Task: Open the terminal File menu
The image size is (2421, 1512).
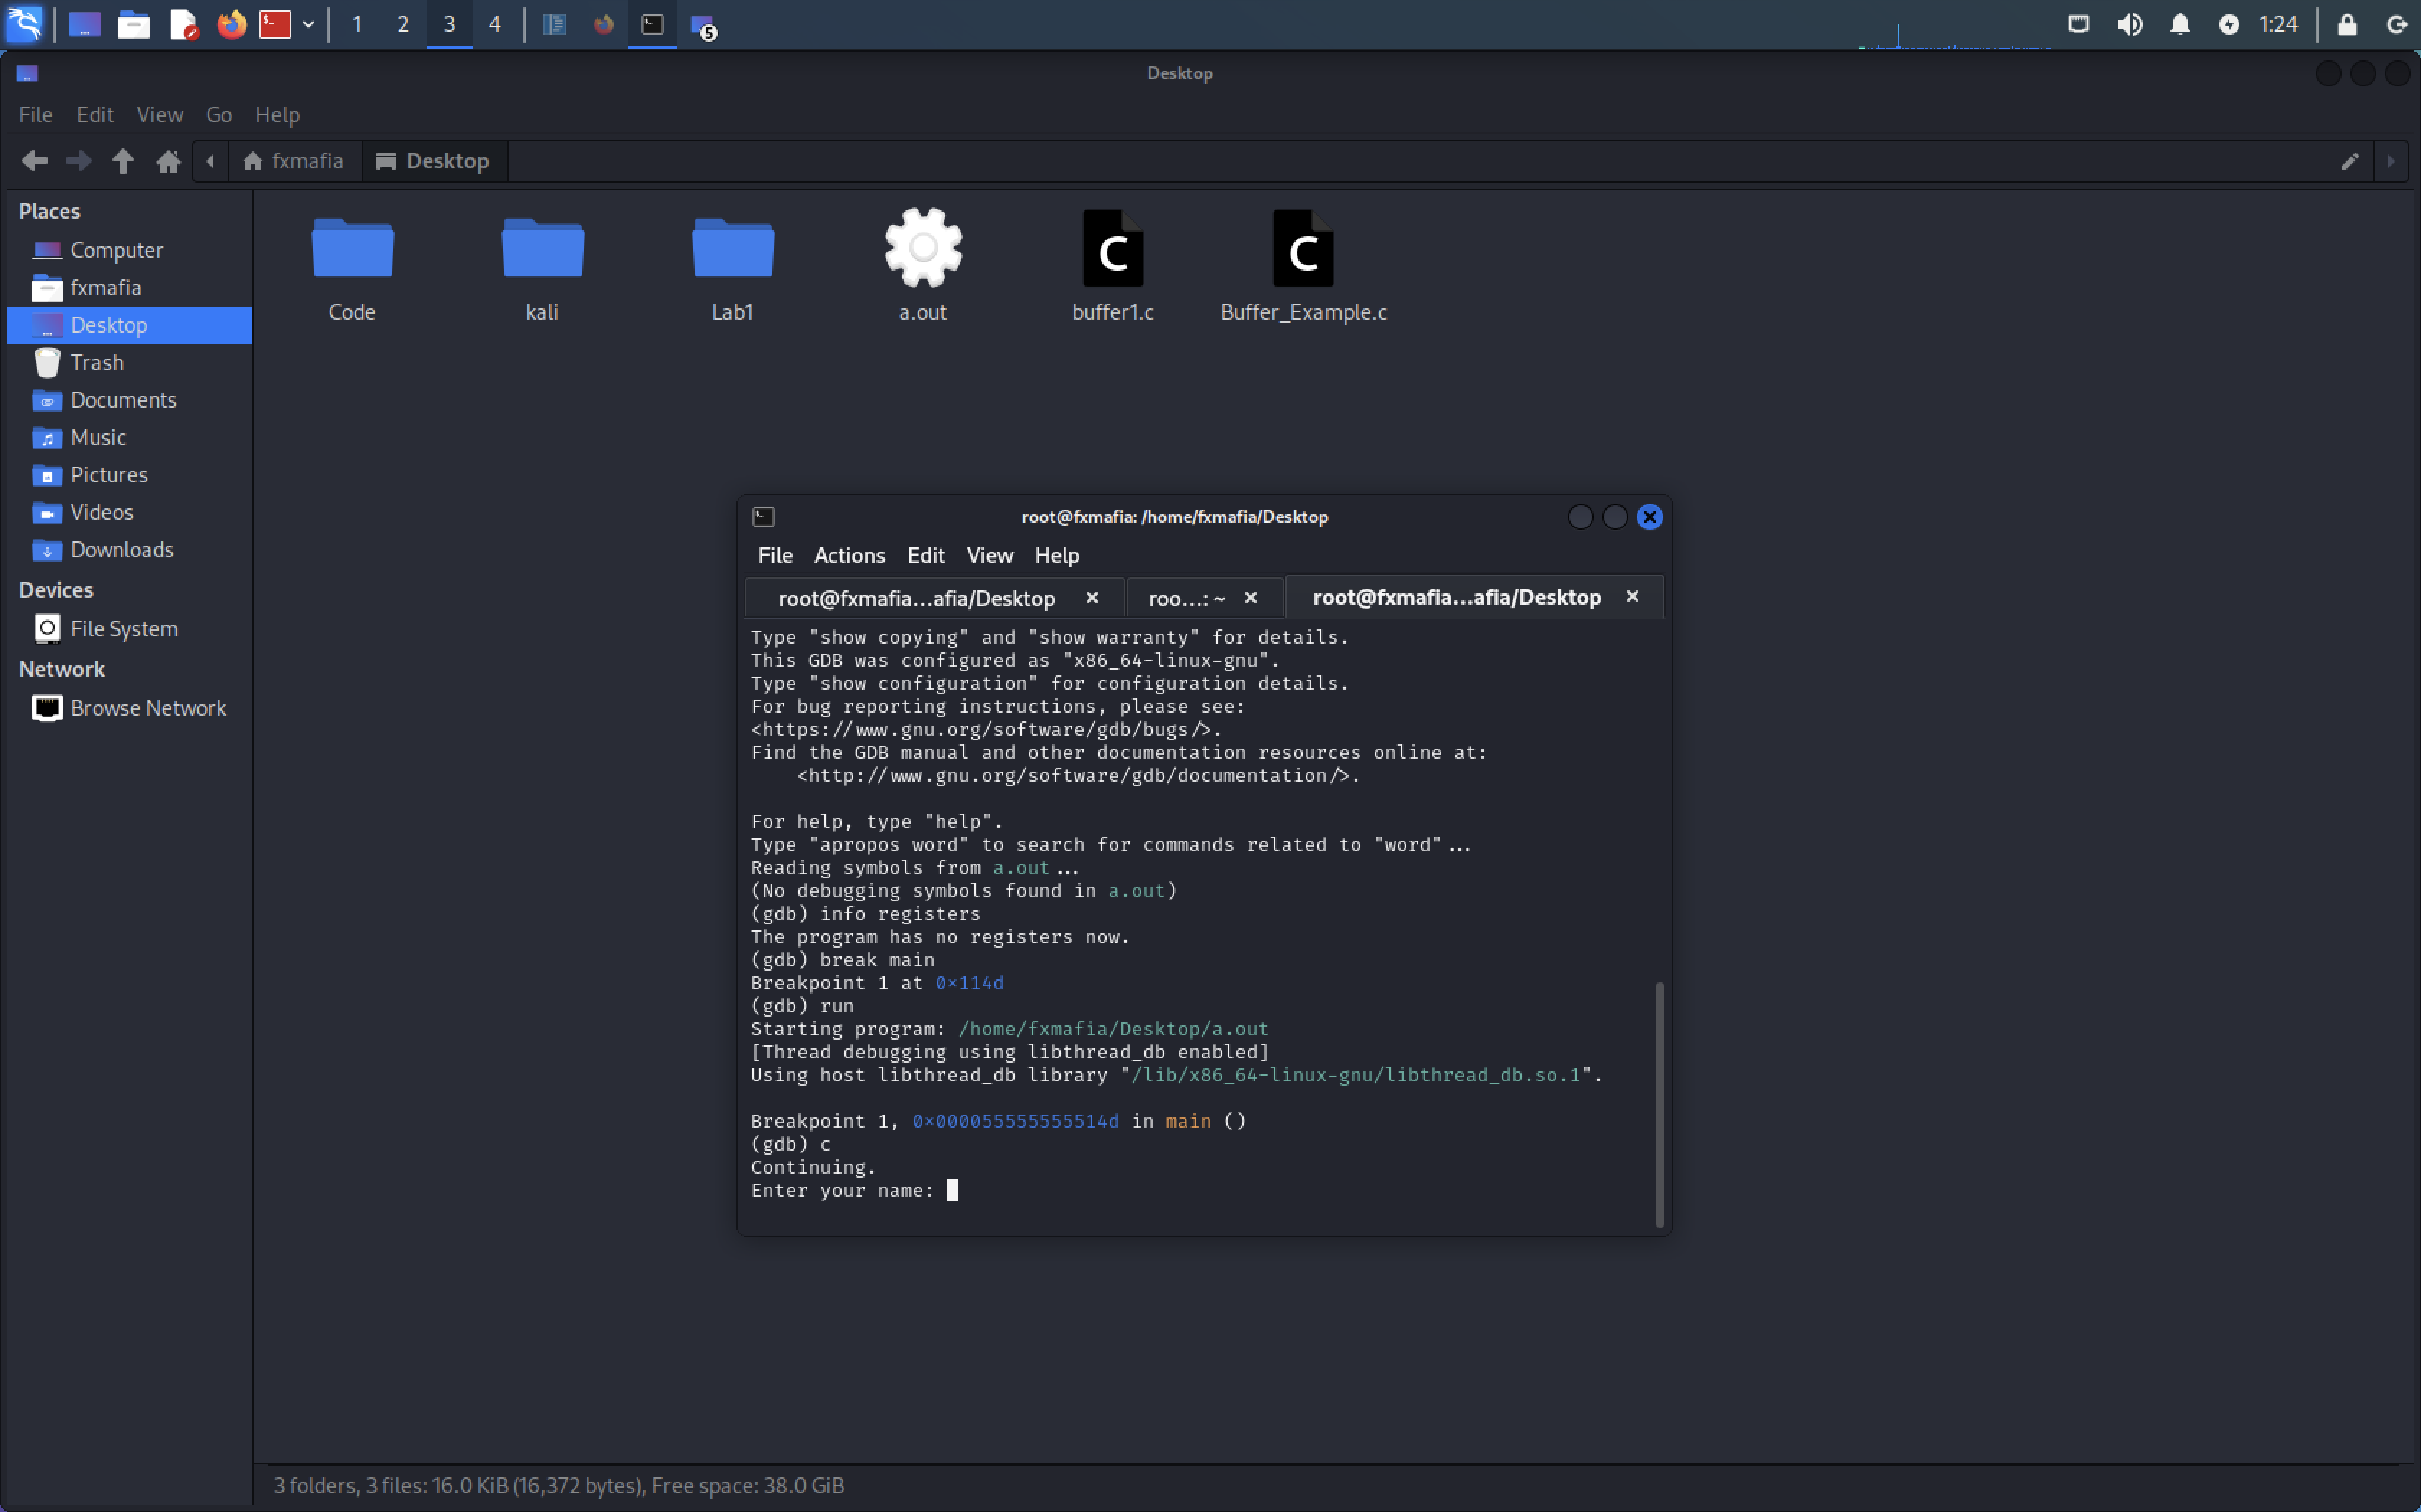Action: (x=775, y=555)
